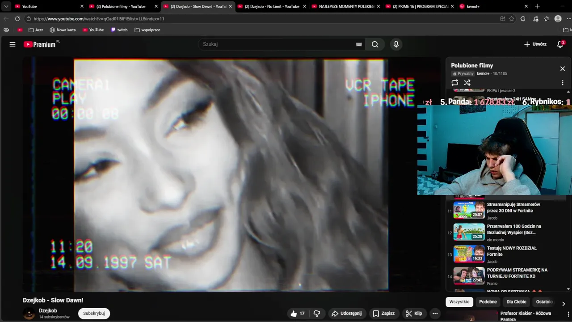Viewport: 572px width, 322px height.
Task: Click the Zapisz save button
Action: tap(384, 314)
